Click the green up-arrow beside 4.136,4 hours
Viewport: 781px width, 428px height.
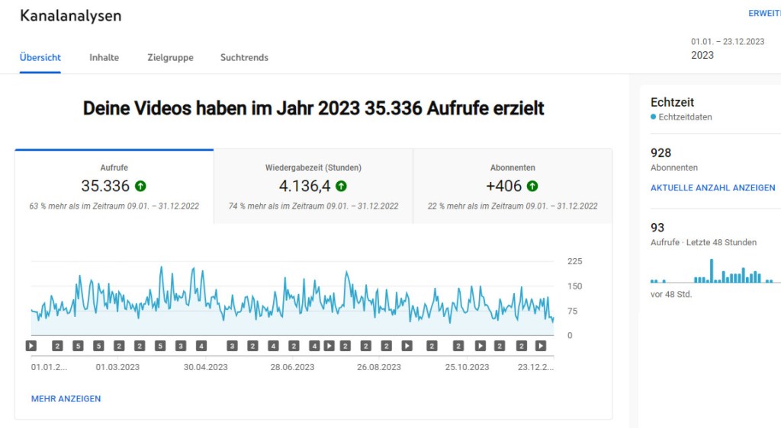(341, 186)
